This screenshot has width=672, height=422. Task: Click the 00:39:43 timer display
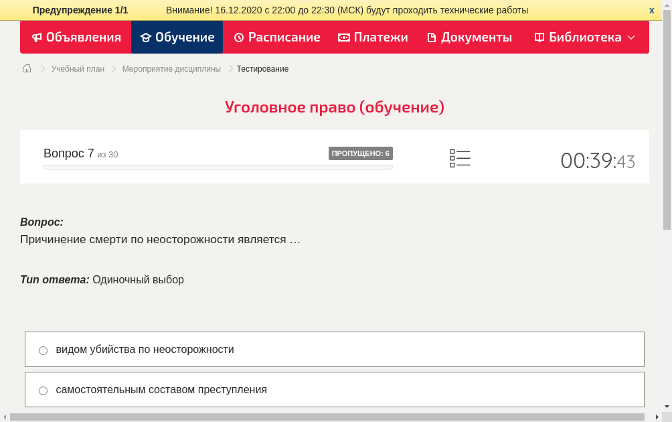tap(597, 160)
